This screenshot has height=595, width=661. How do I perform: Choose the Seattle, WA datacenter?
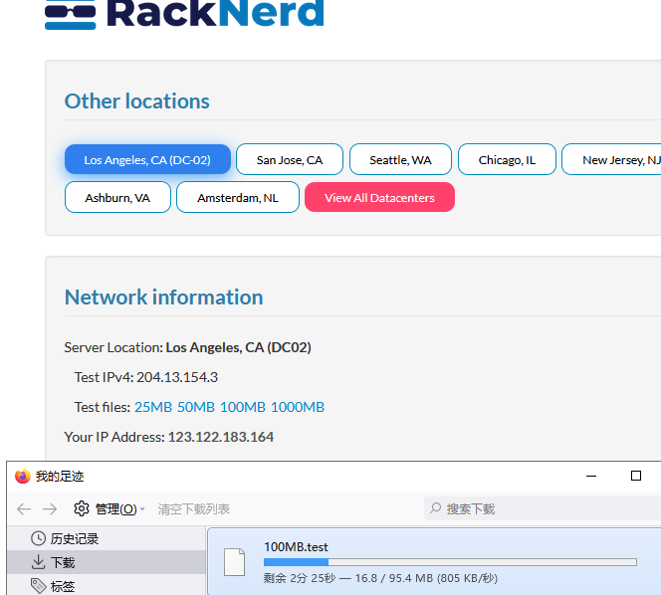[x=400, y=159]
